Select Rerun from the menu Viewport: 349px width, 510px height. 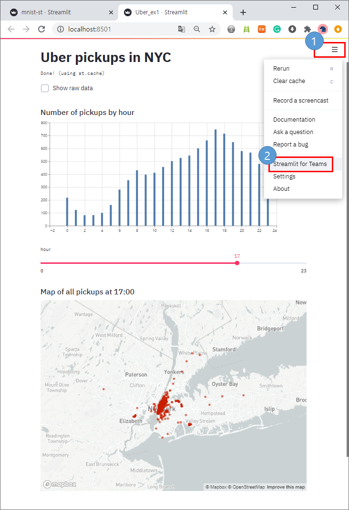(303, 69)
